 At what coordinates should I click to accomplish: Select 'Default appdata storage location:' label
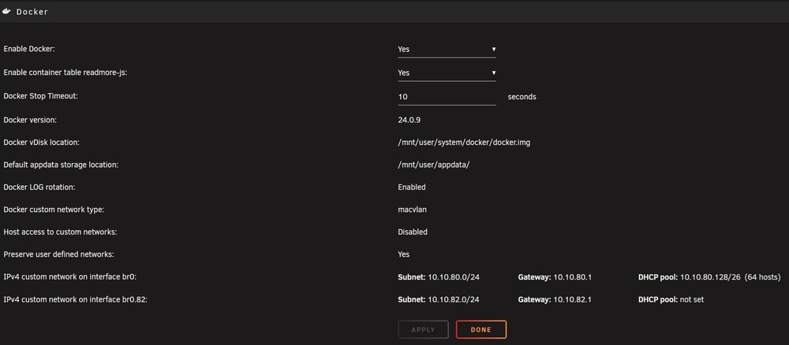coord(61,165)
